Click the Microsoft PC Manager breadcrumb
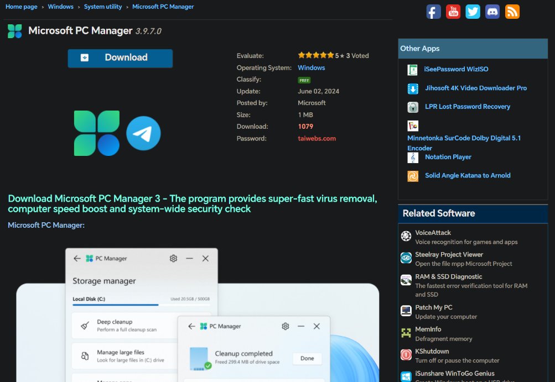The height and width of the screenshot is (382, 555). 163,7
